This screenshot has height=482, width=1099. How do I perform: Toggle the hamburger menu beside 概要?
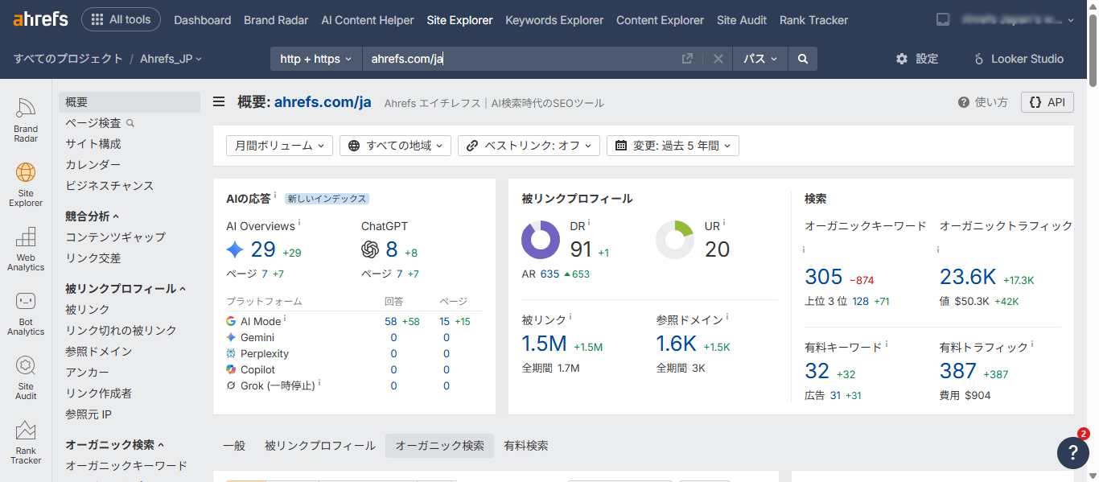[219, 102]
